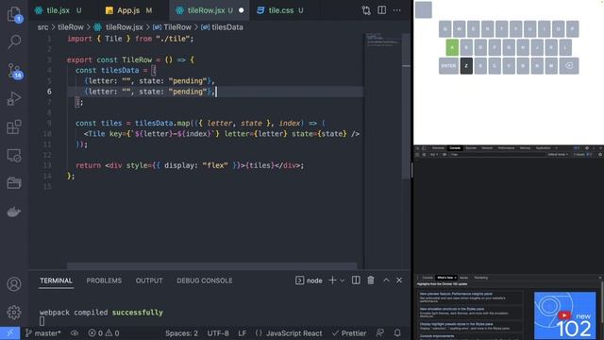The height and width of the screenshot is (340, 604).
Task: Click the tileRow.jsx breadcrumb
Action: pos(119,27)
